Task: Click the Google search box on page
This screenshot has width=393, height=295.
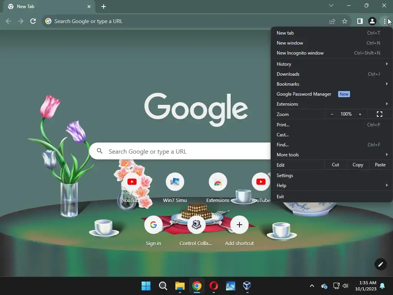Action: pos(180,151)
